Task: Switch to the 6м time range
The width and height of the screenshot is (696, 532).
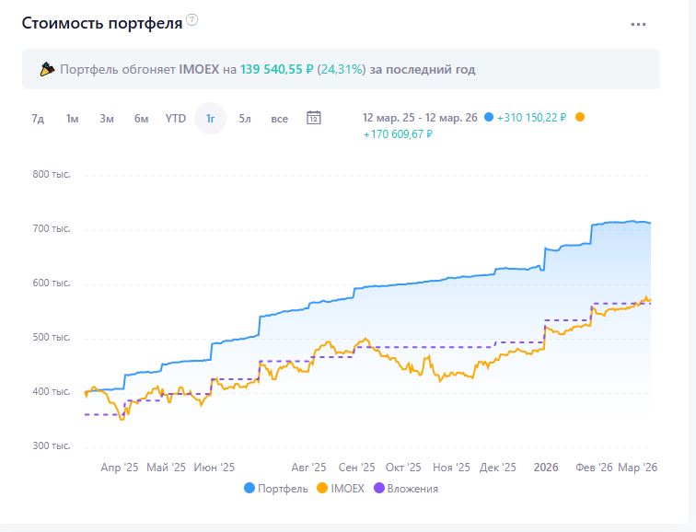Action: pos(141,118)
